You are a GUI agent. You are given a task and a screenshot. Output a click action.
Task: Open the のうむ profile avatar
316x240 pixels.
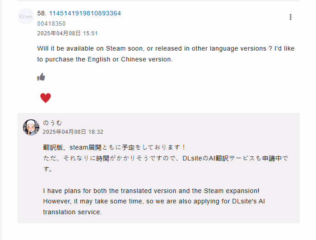click(31, 127)
